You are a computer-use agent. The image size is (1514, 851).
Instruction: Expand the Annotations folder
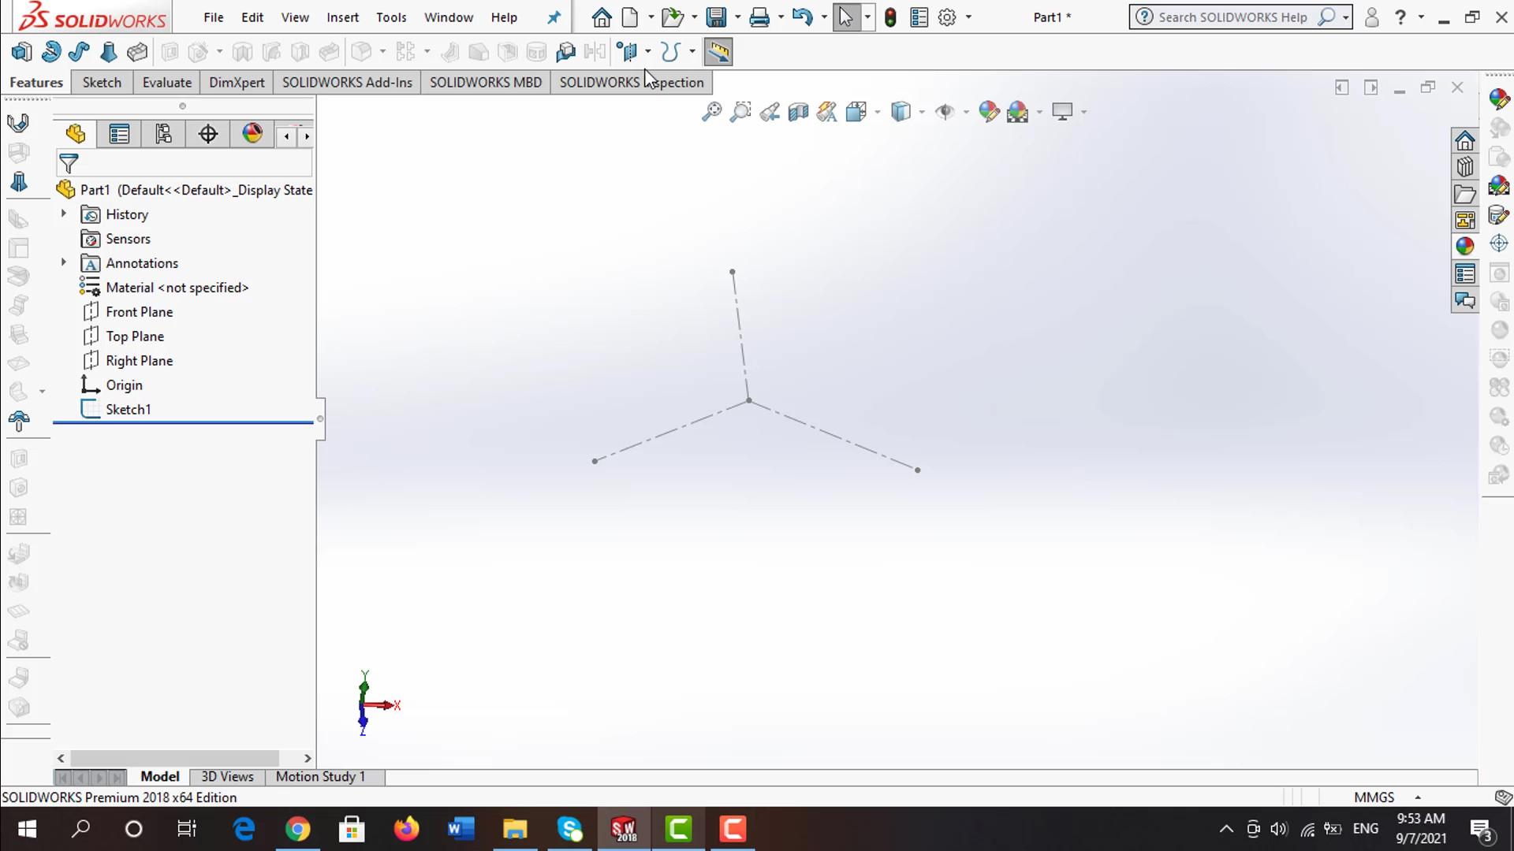coord(64,262)
